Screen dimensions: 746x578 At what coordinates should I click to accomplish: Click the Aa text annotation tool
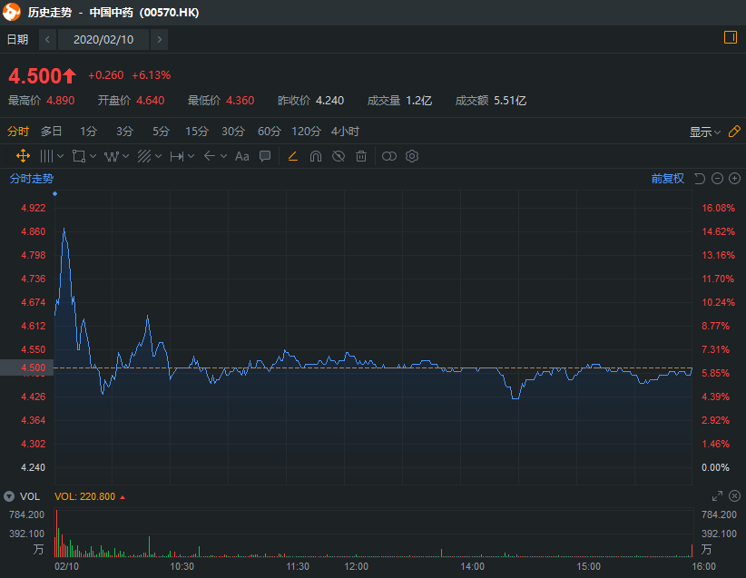click(x=241, y=156)
